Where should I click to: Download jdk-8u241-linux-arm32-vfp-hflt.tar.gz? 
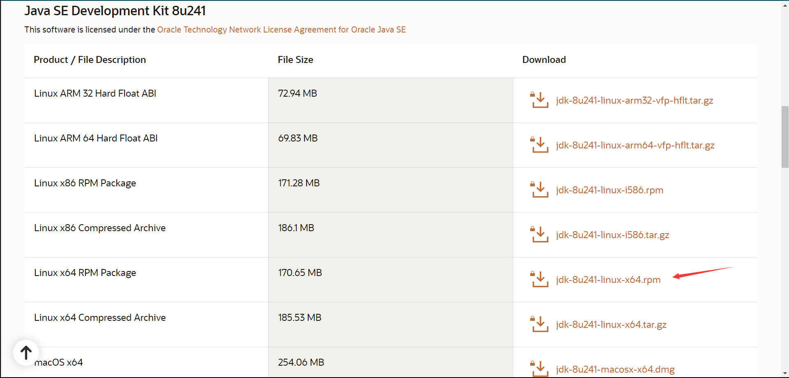634,101
